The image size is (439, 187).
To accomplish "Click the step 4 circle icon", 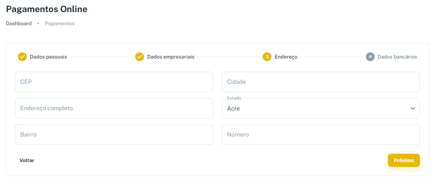I will [370, 57].
